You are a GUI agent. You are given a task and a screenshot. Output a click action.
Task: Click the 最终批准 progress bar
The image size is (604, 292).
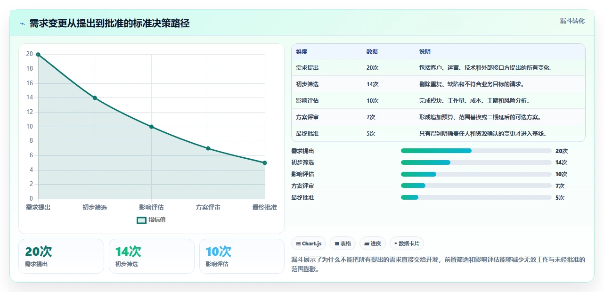(476, 197)
